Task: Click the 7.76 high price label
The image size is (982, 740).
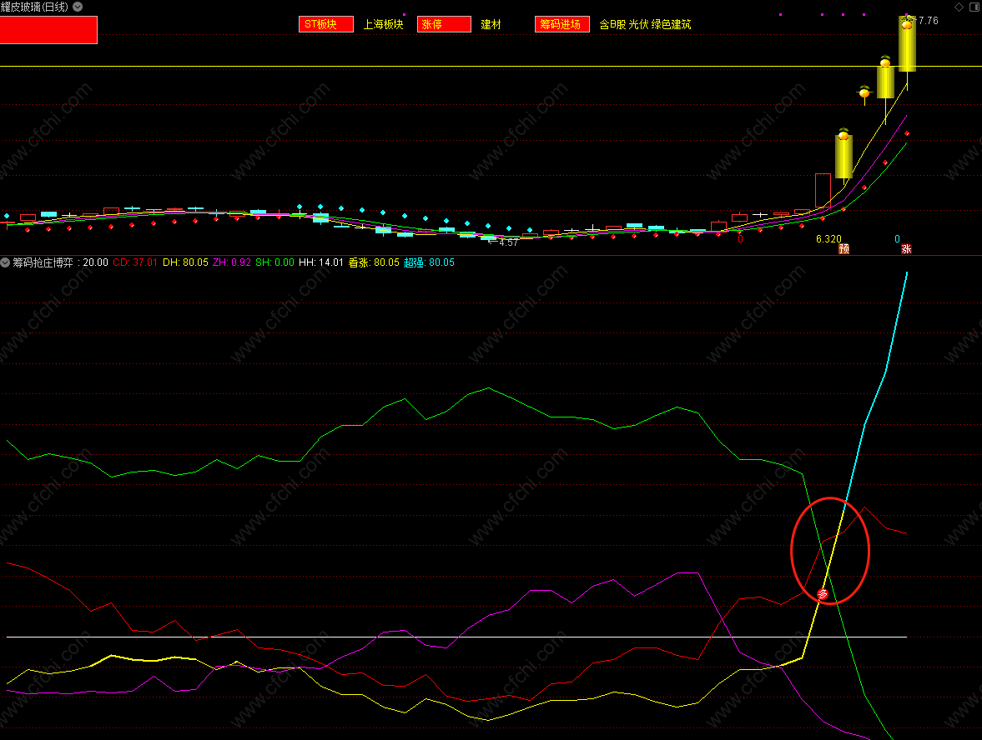Action: pyautogui.click(x=928, y=21)
